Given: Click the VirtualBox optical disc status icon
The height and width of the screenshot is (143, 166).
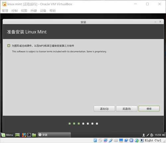Looking at the screenshot, I should tap(100, 140).
